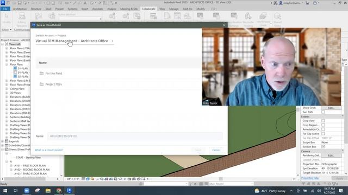Click the Edit button for Rendering Settings

(x=331, y=155)
